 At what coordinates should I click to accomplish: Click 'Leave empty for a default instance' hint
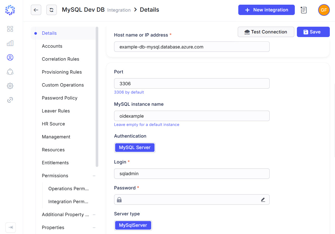tap(146, 125)
